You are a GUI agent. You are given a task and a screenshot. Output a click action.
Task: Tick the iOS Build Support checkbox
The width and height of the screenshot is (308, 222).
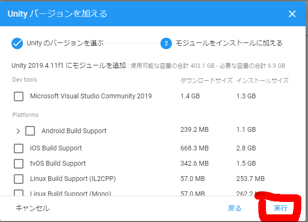click(x=19, y=148)
